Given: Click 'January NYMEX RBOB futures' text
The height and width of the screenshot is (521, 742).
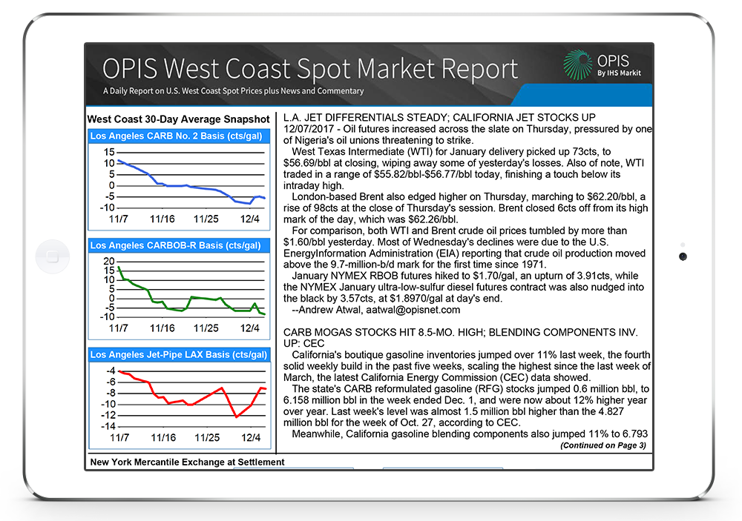Looking at the screenshot, I should (x=364, y=276).
